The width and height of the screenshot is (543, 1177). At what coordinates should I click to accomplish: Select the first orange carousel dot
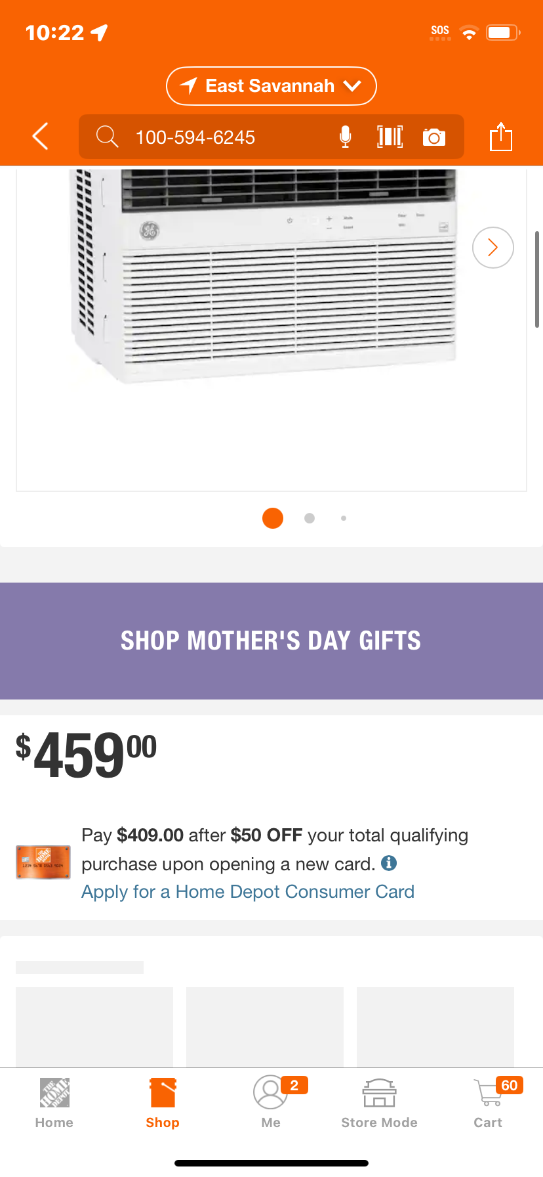(273, 518)
